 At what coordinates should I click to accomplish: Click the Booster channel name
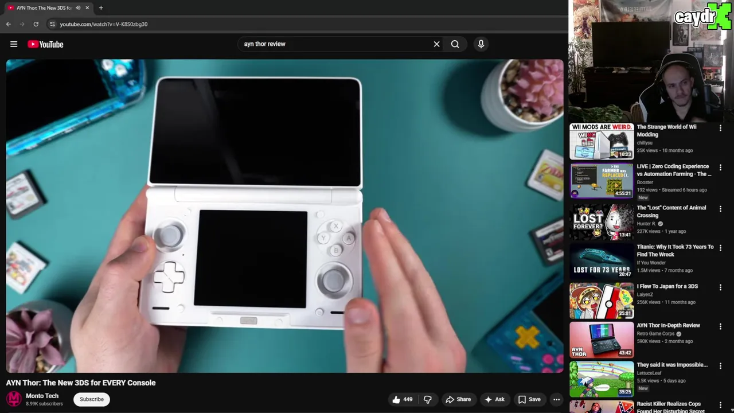point(645,182)
